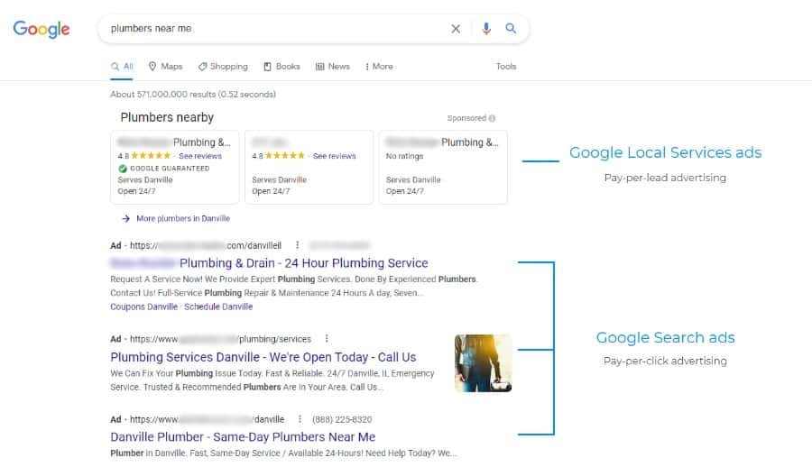The height and width of the screenshot is (476, 812).
Task: Click the Google Guaranteed green checkmark badge
Action: point(123,169)
